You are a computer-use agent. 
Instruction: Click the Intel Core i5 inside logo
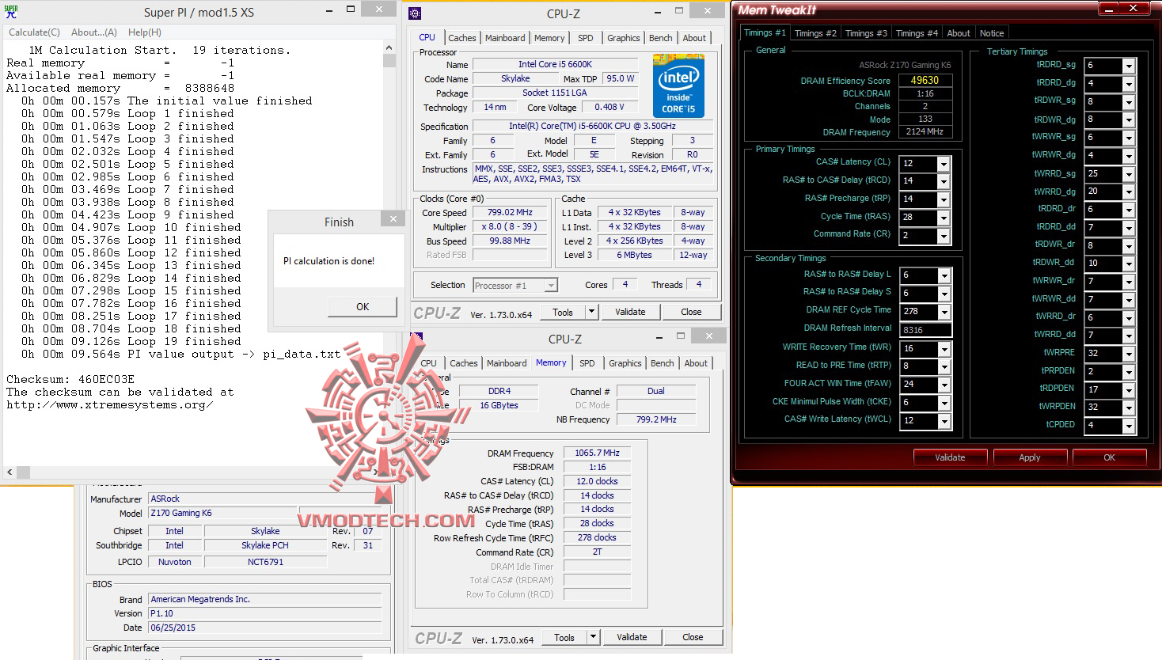click(x=678, y=85)
